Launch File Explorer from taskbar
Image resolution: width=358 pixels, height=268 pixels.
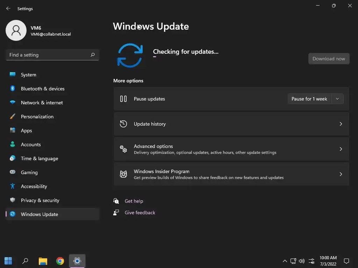click(x=43, y=261)
